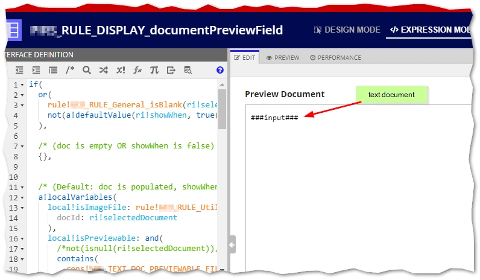Collapse the editor pane with arrow handle
The height and width of the screenshot is (280, 480).
pyautogui.click(x=232, y=244)
